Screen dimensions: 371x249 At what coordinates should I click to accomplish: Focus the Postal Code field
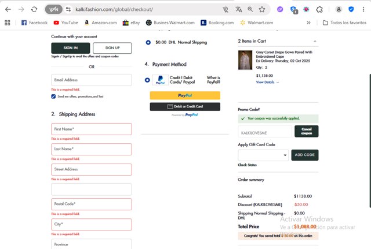92,204
